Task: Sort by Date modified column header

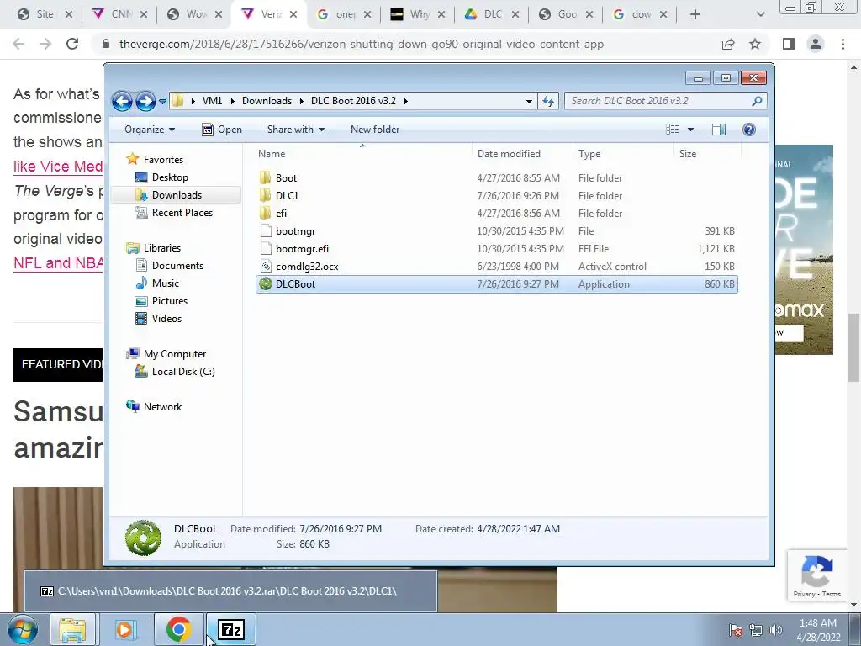Action: click(521, 154)
